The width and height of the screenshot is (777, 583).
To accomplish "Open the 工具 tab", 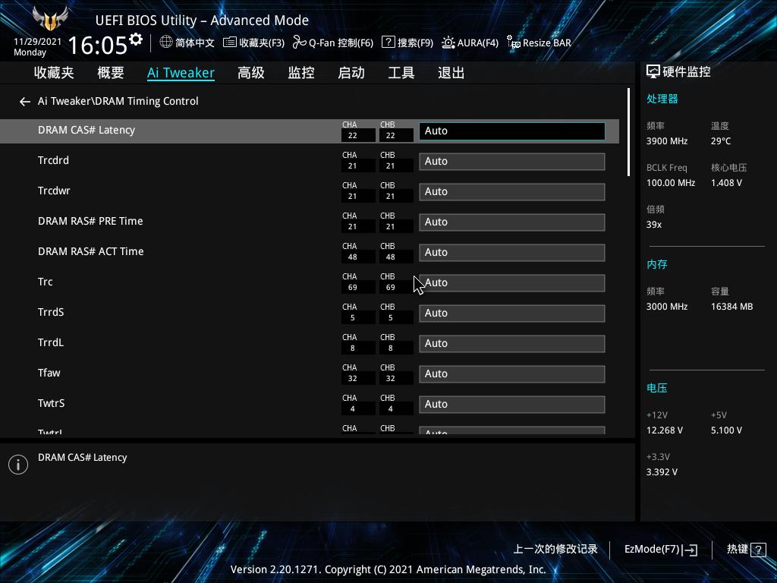I will [401, 73].
